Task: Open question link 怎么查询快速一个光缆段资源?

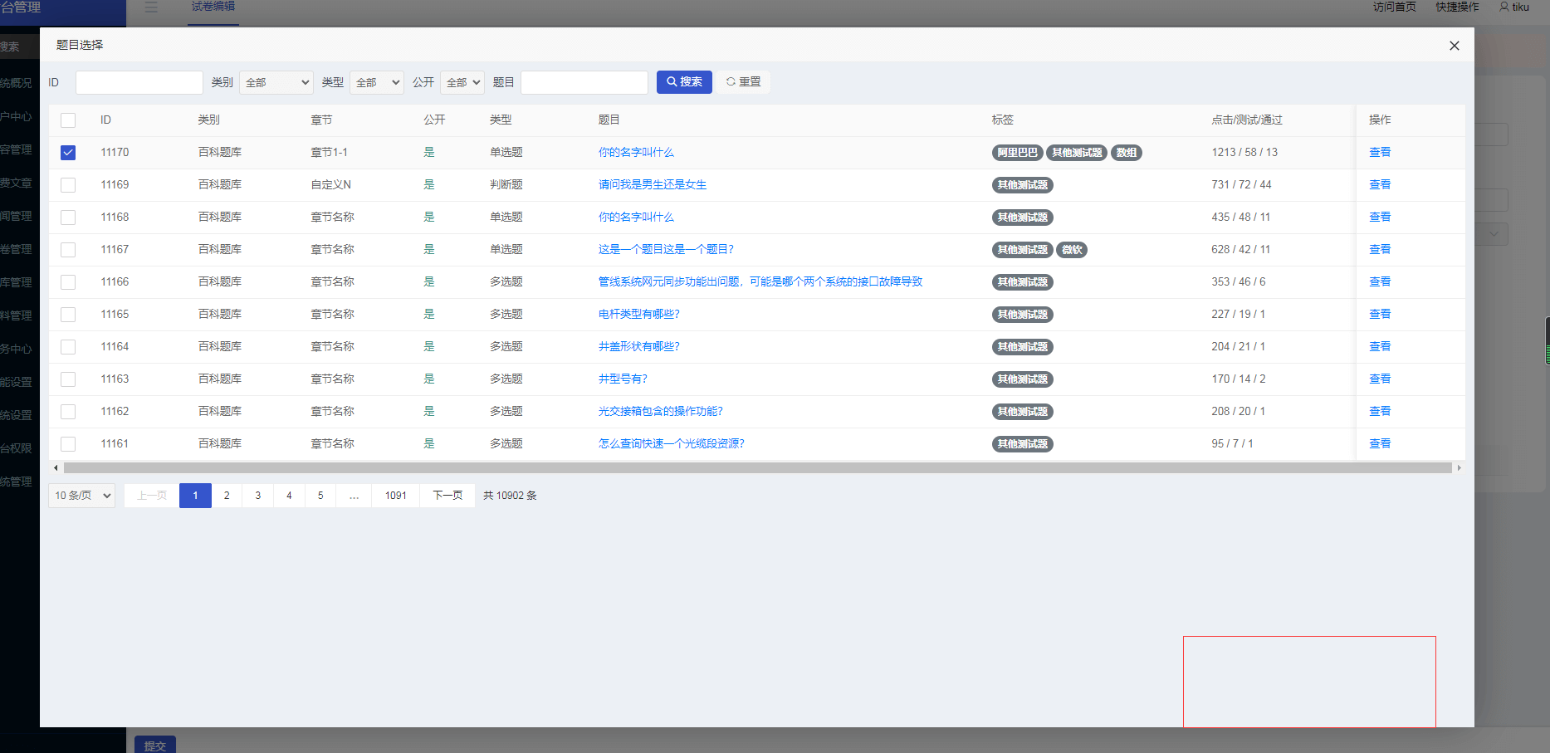Action: (x=672, y=443)
